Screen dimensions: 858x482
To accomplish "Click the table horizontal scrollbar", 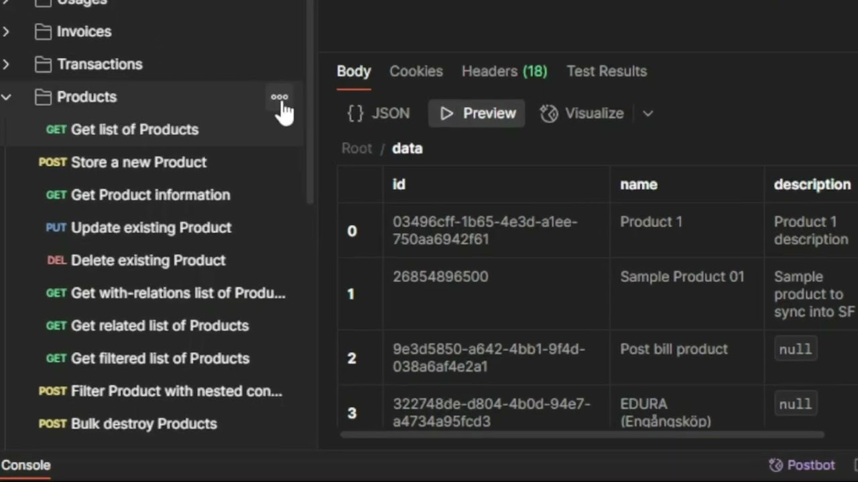I will pos(582,434).
